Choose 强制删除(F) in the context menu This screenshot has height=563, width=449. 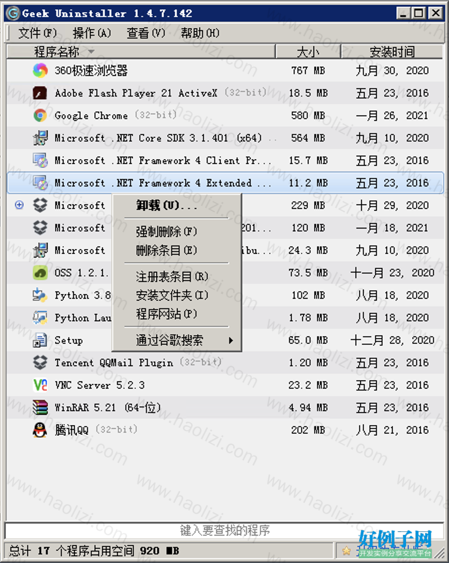tap(177, 231)
